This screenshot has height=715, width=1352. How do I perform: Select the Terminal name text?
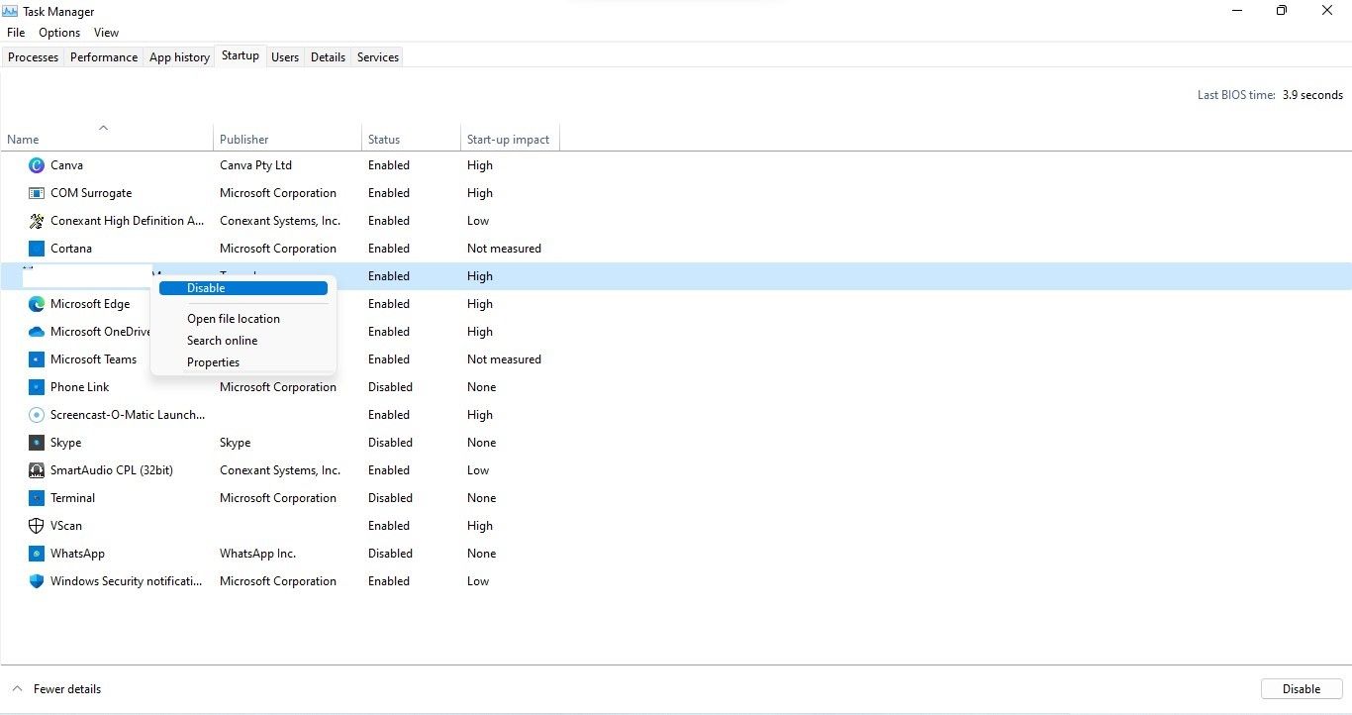pyautogui.click(x=73, y=498)
